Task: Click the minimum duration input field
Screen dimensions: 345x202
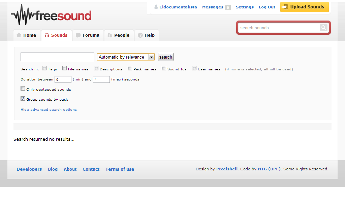Action: click(63, 79)
